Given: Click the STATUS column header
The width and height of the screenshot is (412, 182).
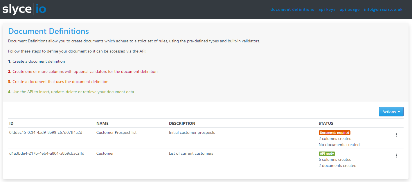Looking at the screenshot, I should tap(326, 123).
